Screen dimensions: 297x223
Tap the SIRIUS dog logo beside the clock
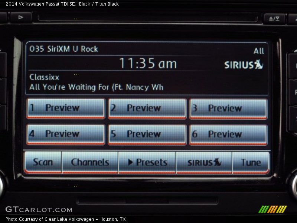(244, 64)
